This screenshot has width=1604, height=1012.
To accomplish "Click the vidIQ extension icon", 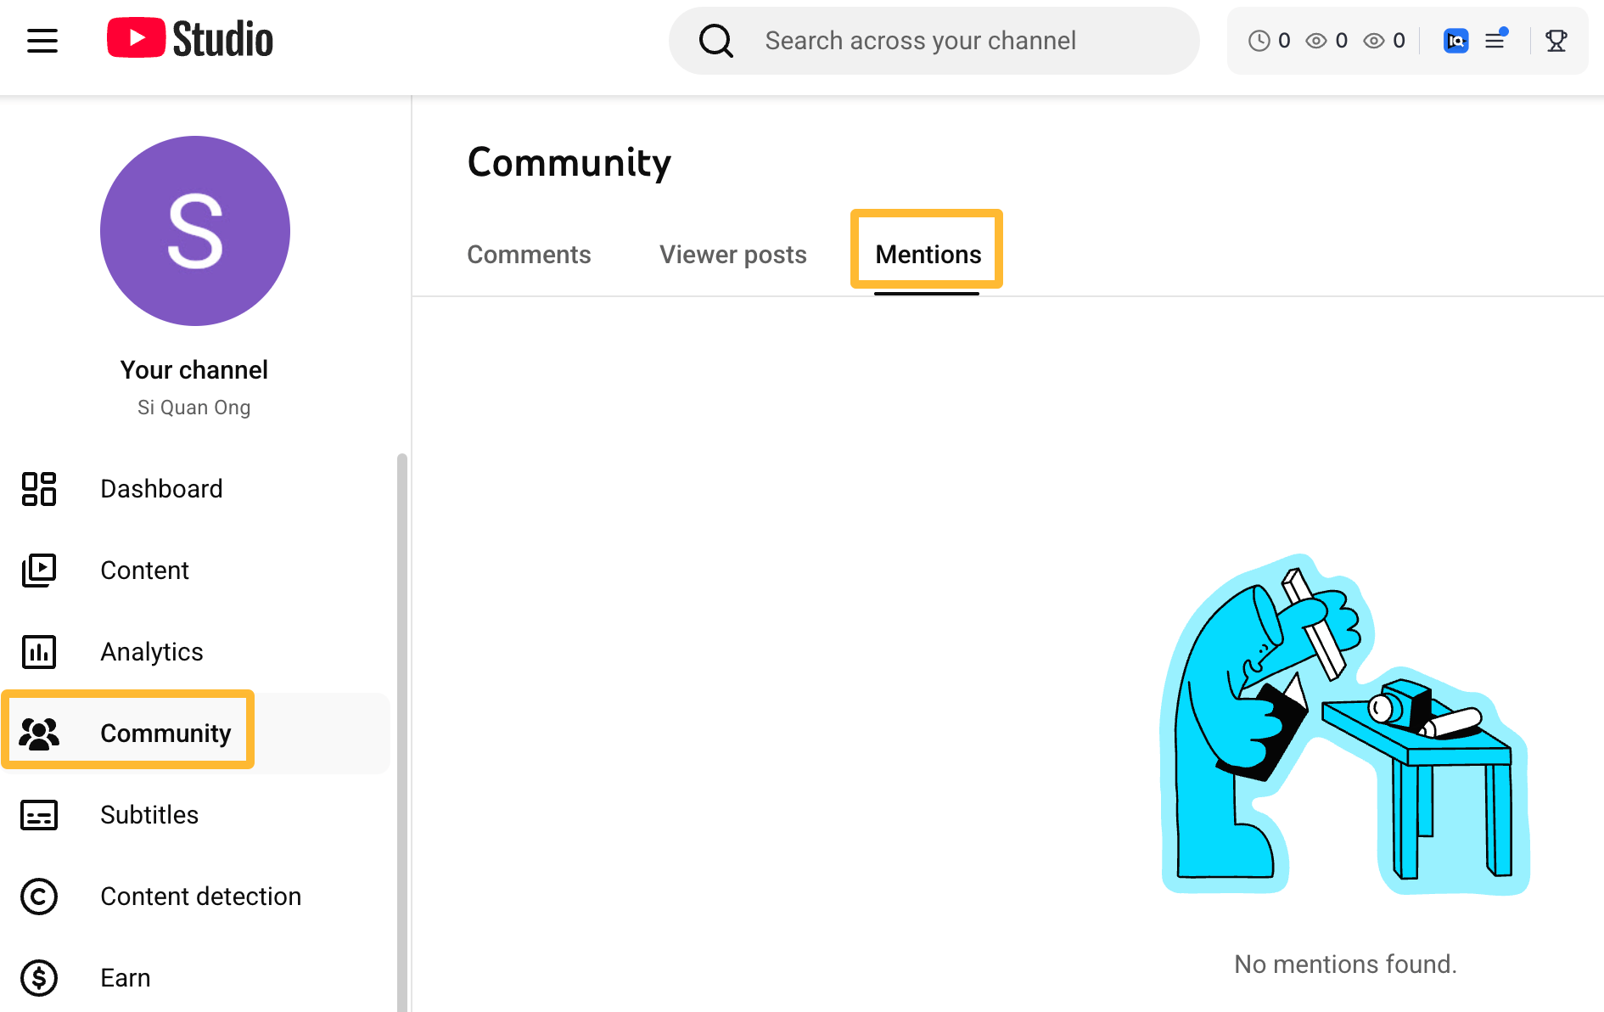I will (x=1455, y=40).
